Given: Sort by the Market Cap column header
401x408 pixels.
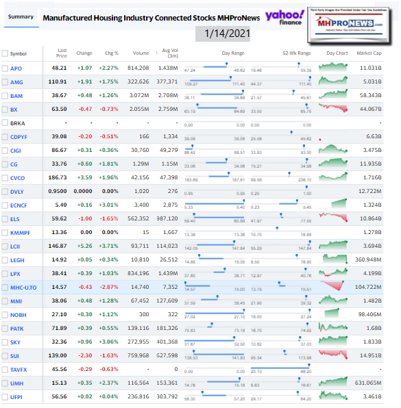Looking at the screenshot, I should click(369, 53).
